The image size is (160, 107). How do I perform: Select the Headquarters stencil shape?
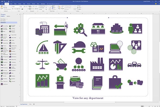[13, 46]
